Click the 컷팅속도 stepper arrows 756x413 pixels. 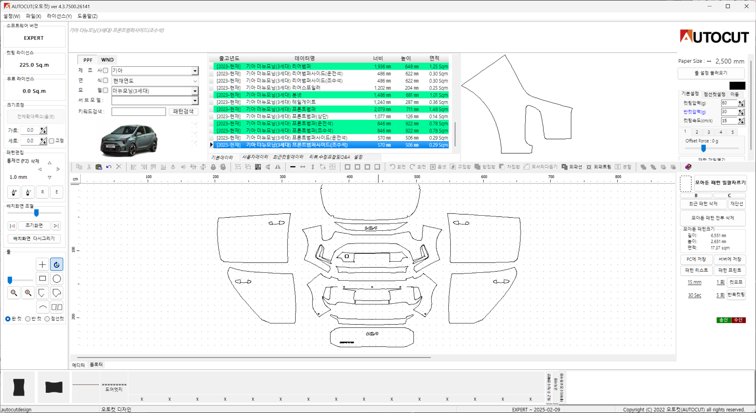741,120
